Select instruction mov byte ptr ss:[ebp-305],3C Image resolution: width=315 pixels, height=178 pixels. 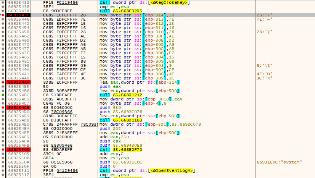[137, 78]
